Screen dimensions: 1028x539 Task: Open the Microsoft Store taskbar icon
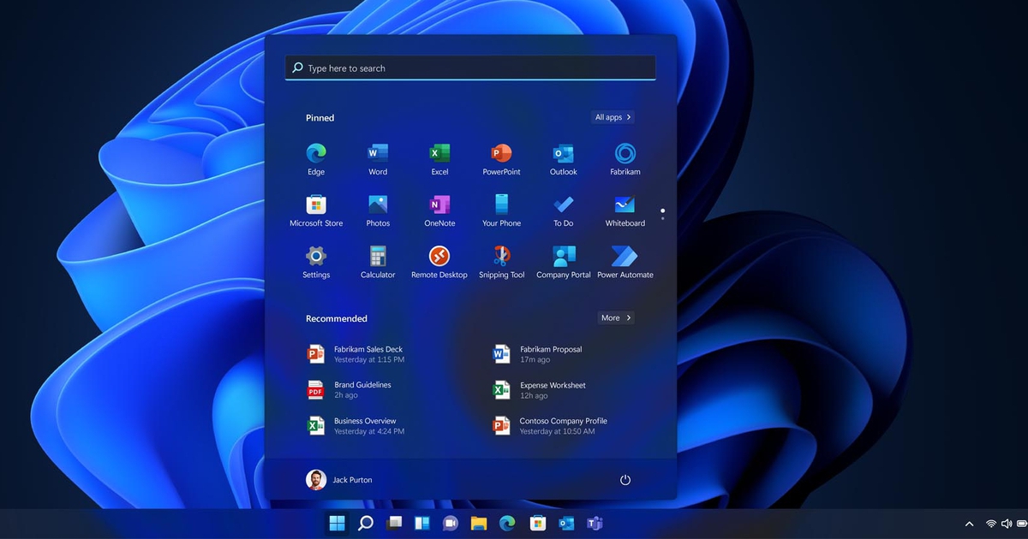pyautogui.click(x=537, y=523)
